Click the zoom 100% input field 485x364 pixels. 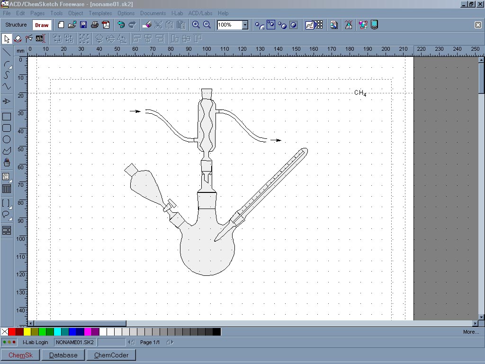click(229, 25)
